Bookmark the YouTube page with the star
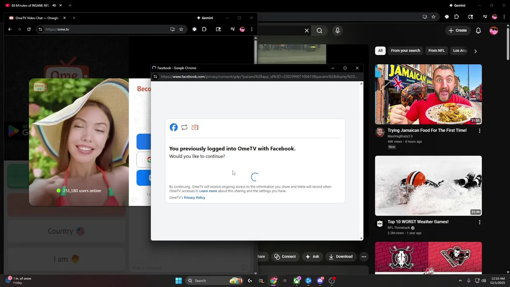Screen dimensions: 510x287 click(x=433, y=17)
